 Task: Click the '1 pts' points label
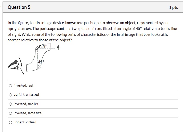coord(173,8)
